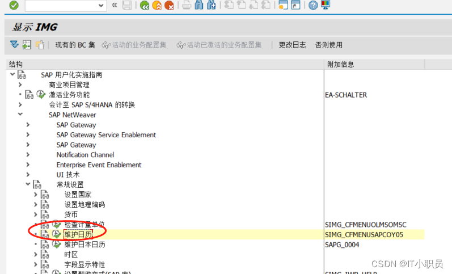Execute the 维护日历 activity icon
Screen dimensions: 452x274
[57, 234]
